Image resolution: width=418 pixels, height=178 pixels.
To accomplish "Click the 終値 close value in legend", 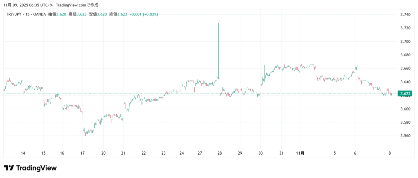I will tap(121, 14).
